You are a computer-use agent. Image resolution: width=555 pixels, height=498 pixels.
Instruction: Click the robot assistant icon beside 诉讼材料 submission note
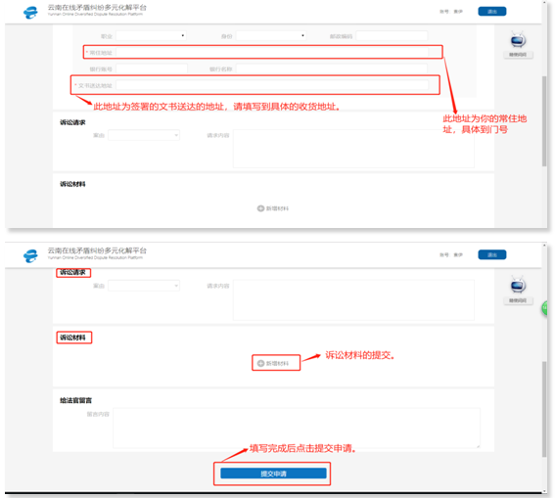518,285
